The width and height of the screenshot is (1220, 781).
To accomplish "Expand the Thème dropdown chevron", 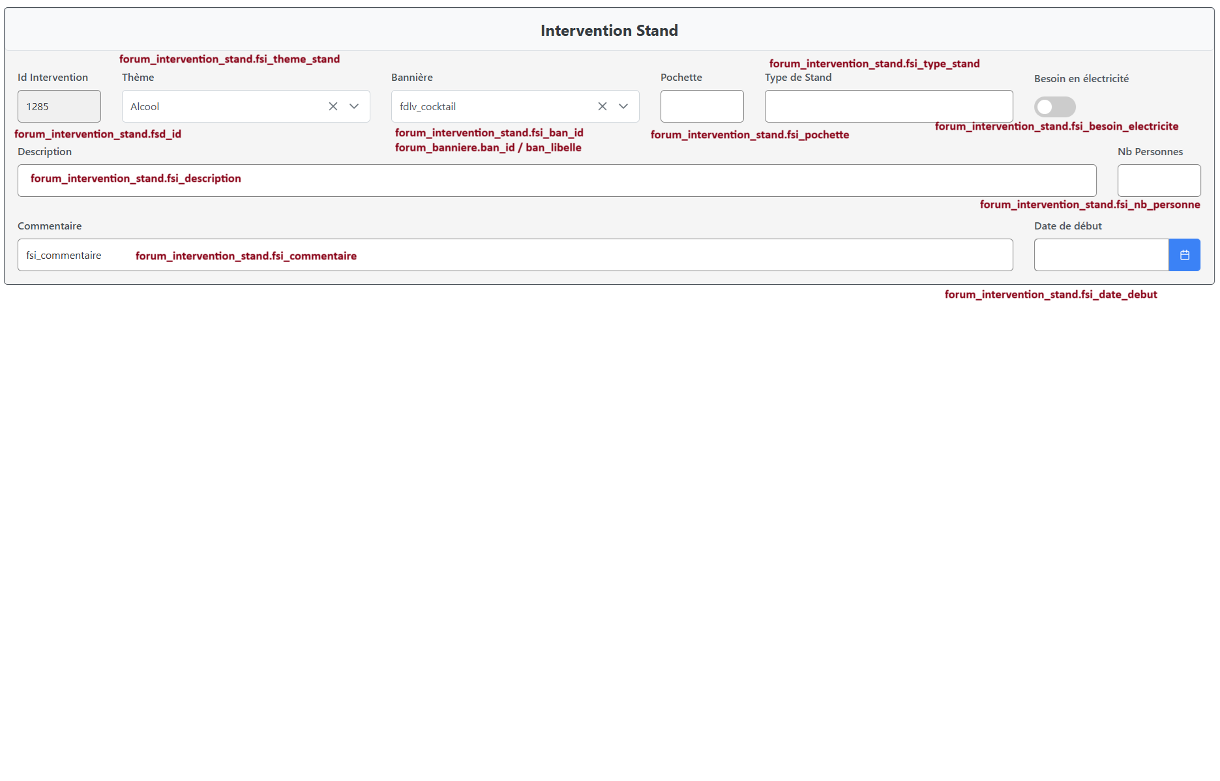I will click(x=354, y=106).
